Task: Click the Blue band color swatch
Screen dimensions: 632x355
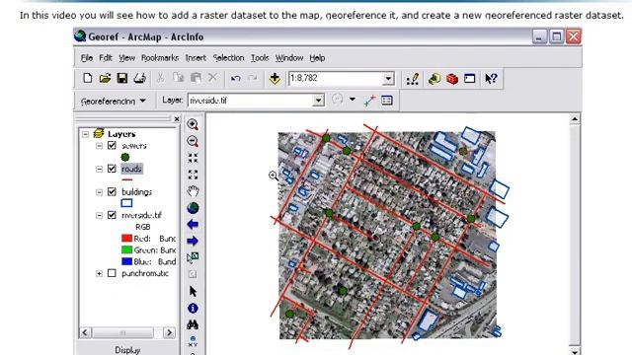Action: click(127, 261)
